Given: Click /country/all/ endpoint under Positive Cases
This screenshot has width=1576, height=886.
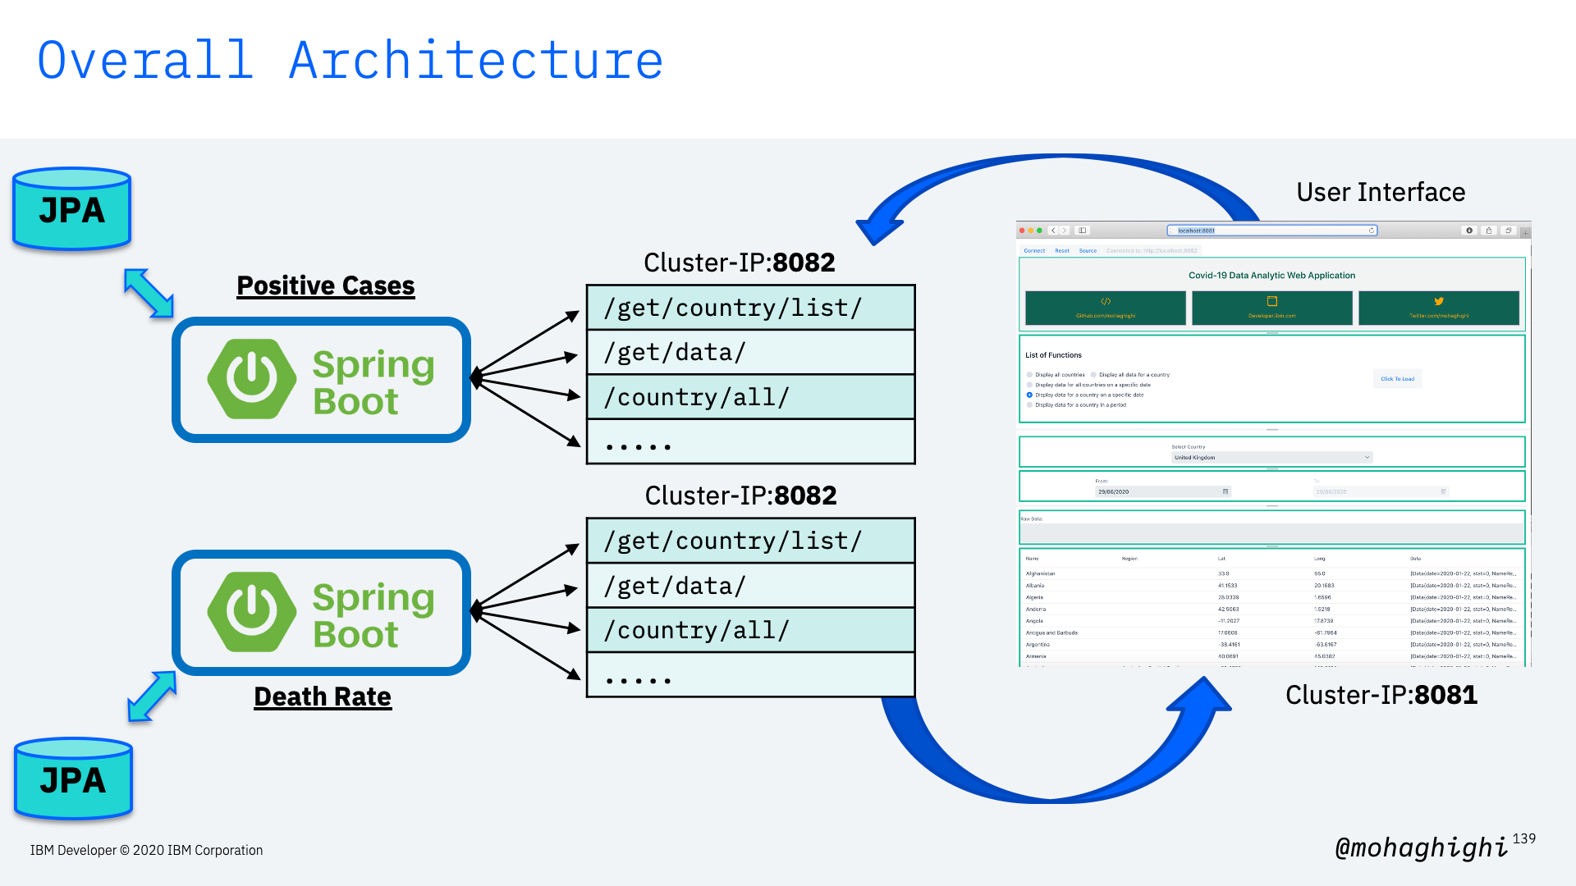Looking at the screenshot, I should 750,397.
